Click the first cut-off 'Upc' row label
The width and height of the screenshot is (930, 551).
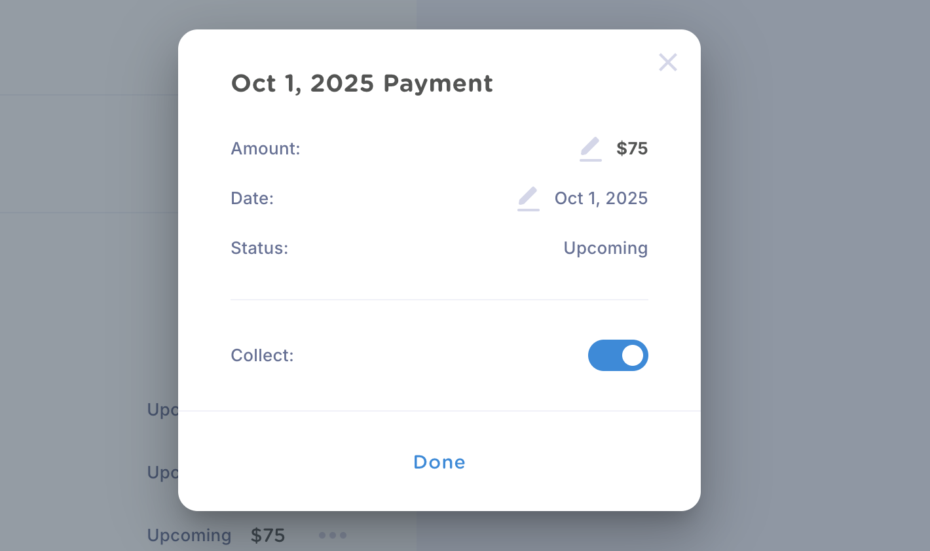coord(162,410)
